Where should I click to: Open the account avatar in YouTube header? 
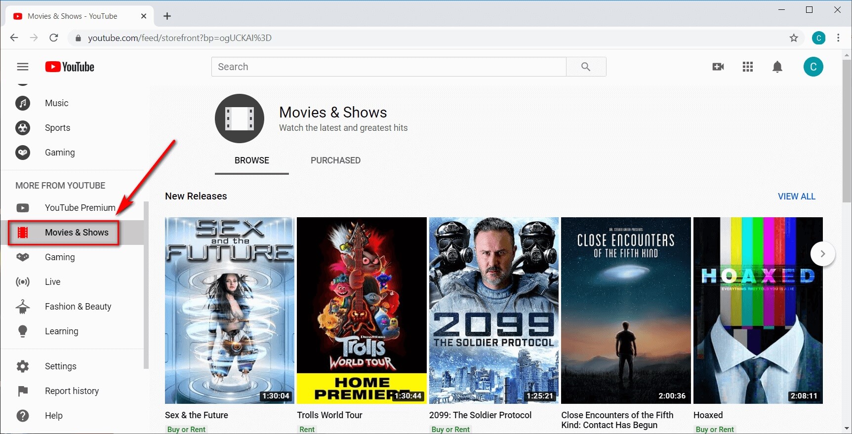click(x=813, y=67)
